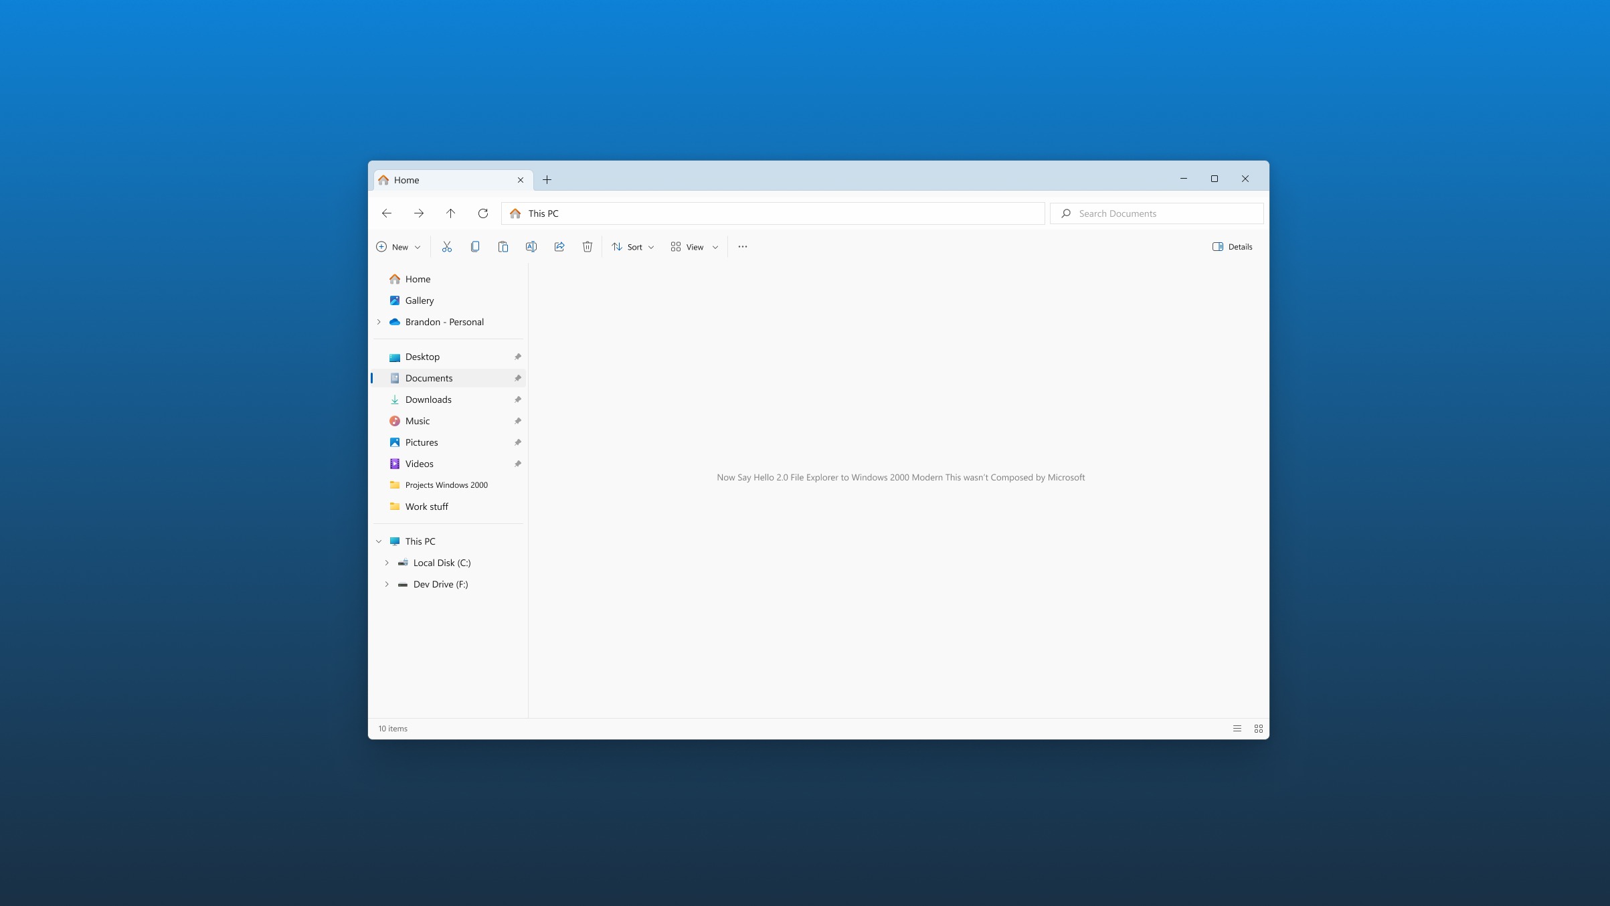This screenshot has width=1610, height=906.
Task: Open the See more ellipsis menu
Action: (x=742, y=247)
